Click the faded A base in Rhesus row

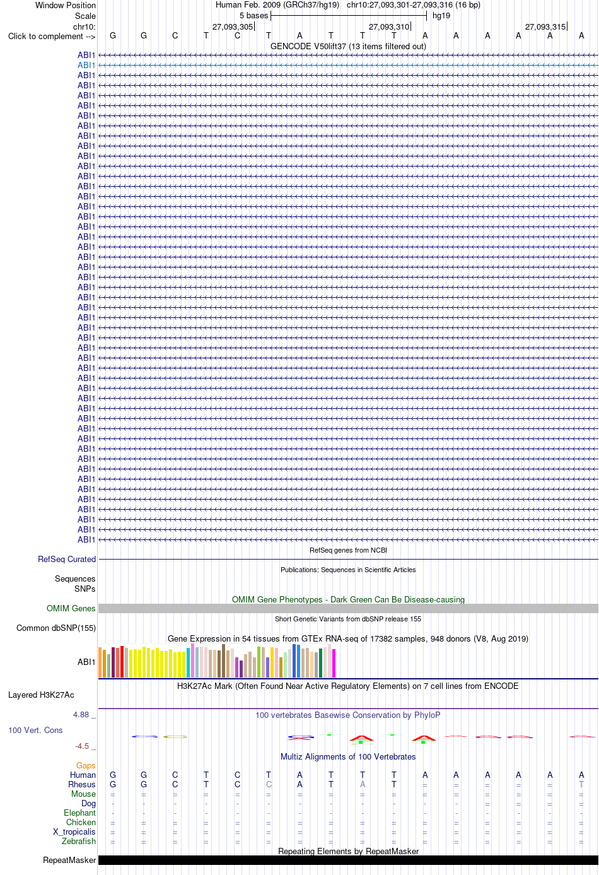(x=363, y=784)
